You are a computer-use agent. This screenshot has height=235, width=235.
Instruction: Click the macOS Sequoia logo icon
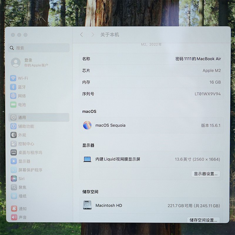pyautogui.click(x=87, y=125)
